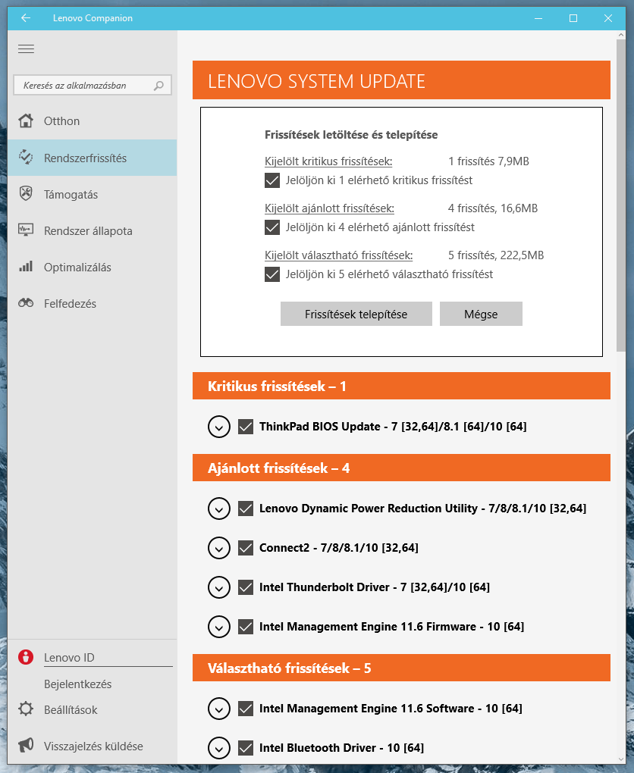
Task: Expand ThinkPad BIOS Update details
Action: (219, 427)
